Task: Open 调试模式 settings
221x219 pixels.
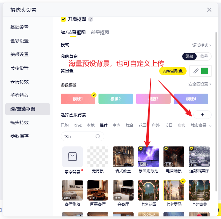Action: point(201,45)
